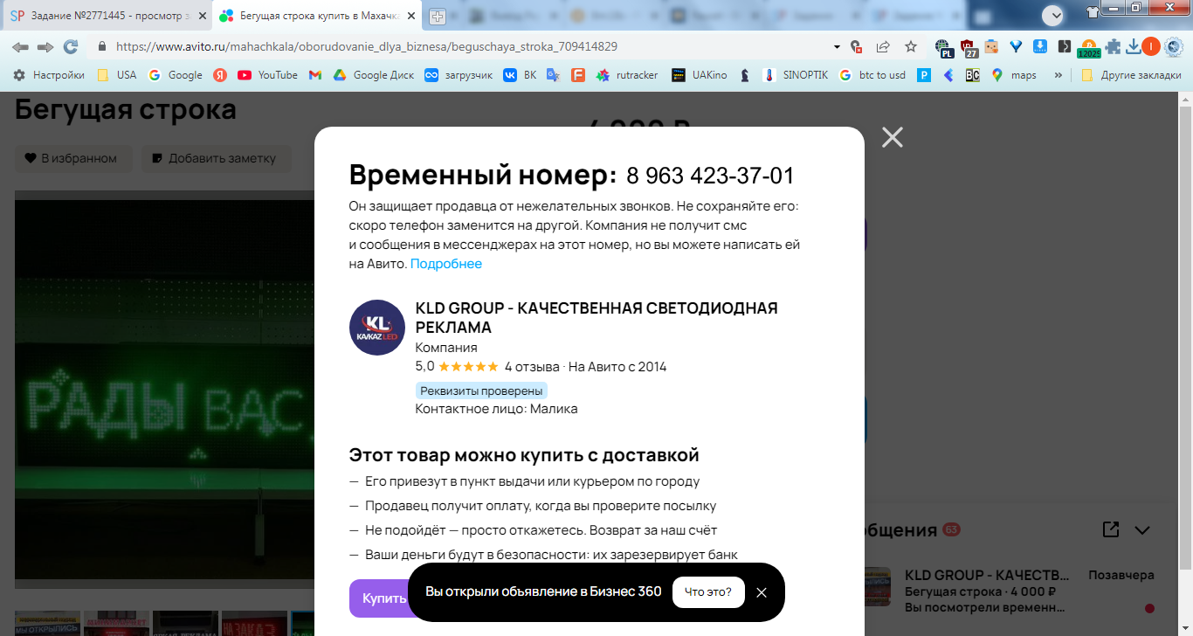Open the Другие закладки folder

coord(1131,75)
